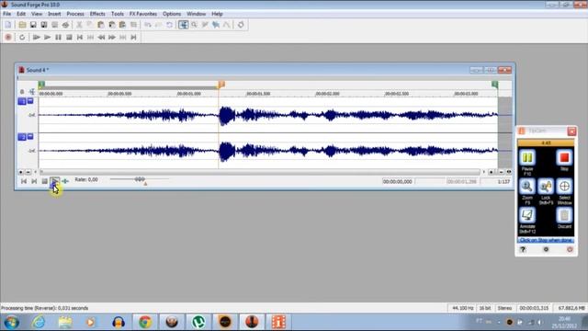Image resolution: width=588 pixels, height=331 pixels.
Task: Stop playback in the main transport bar
Action: 69,37
